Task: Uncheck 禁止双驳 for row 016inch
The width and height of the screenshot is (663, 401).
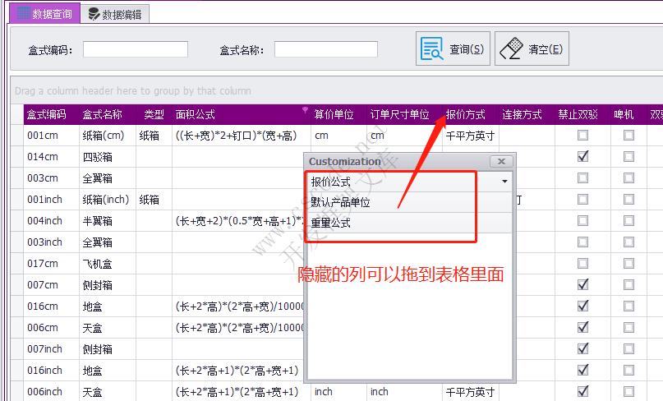Action: tap(582, 370)
